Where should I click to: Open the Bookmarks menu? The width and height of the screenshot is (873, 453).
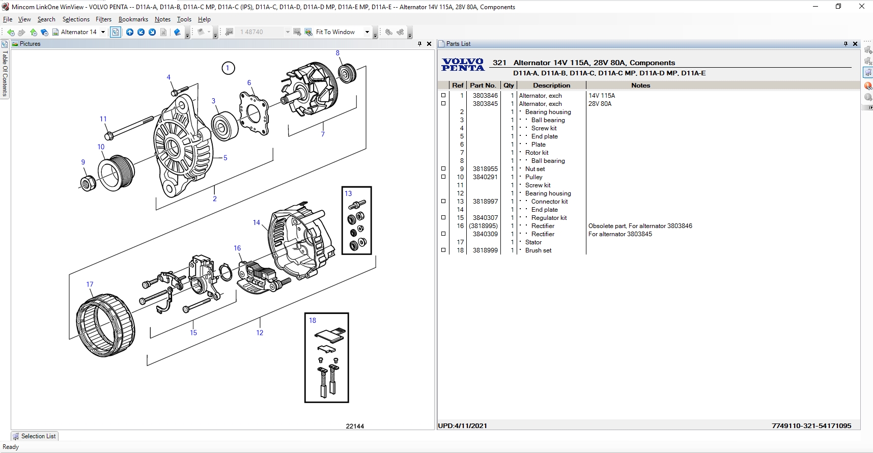point(133,19)
